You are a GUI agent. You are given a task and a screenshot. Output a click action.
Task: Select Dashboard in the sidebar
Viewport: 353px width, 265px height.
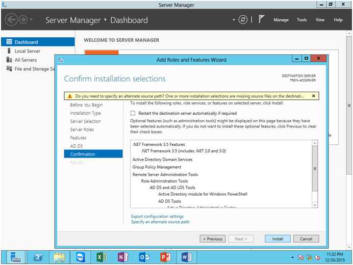tap(38, 42)
